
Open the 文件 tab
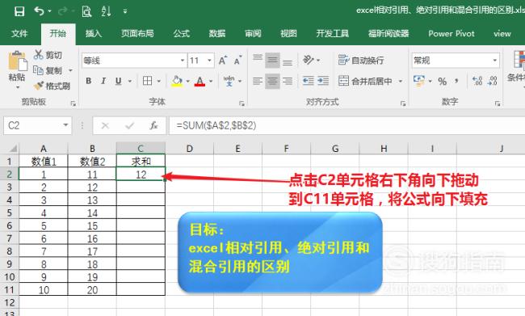pos(19,33)
